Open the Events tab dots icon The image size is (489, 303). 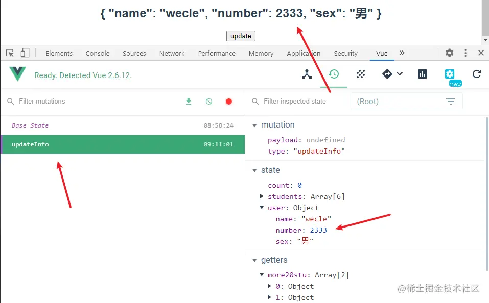pos(361,74)
